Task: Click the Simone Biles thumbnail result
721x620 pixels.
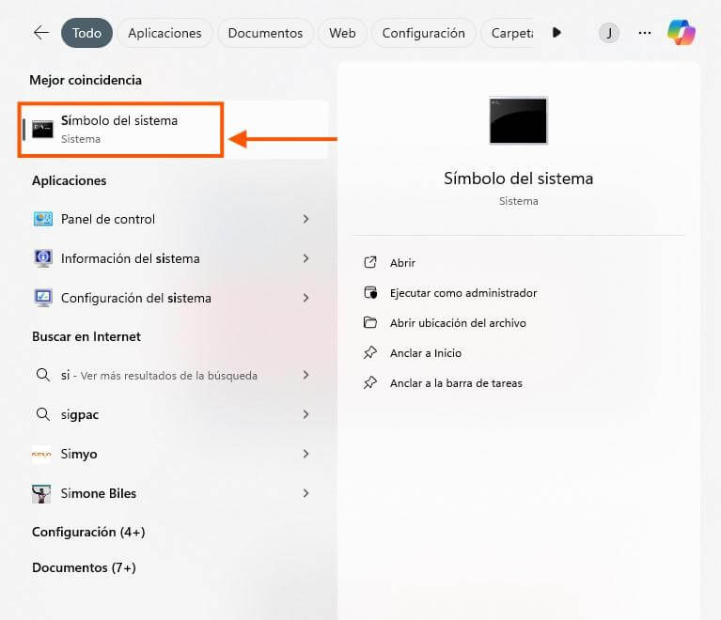Action: [41, 493]
